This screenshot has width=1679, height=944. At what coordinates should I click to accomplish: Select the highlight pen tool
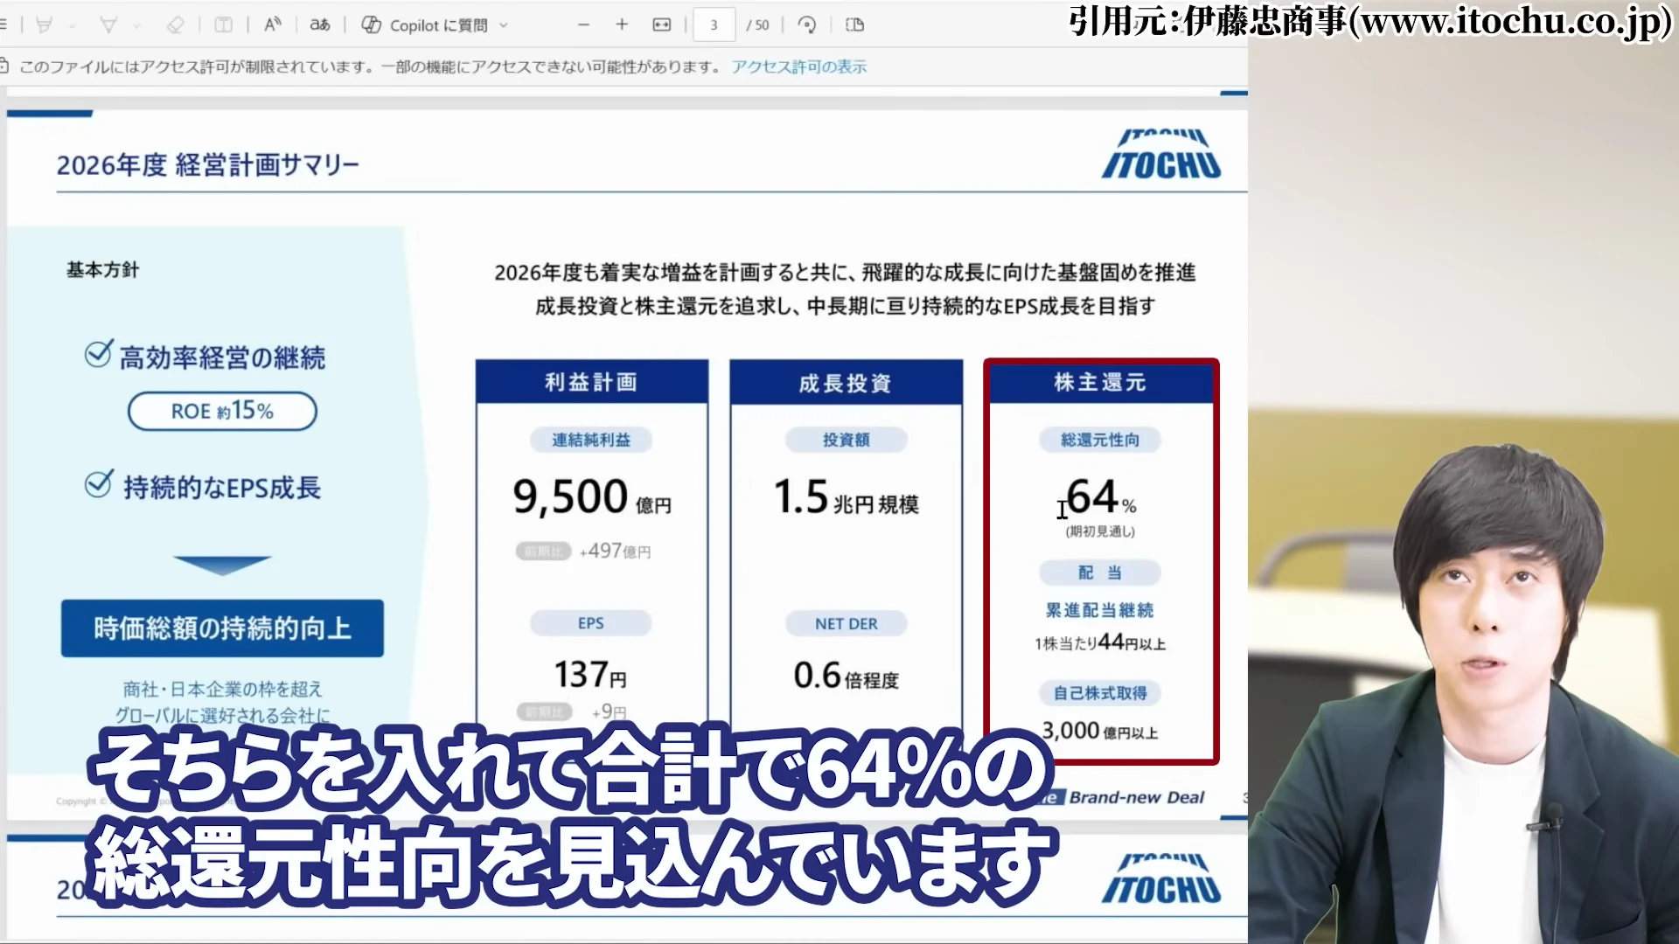44,24
